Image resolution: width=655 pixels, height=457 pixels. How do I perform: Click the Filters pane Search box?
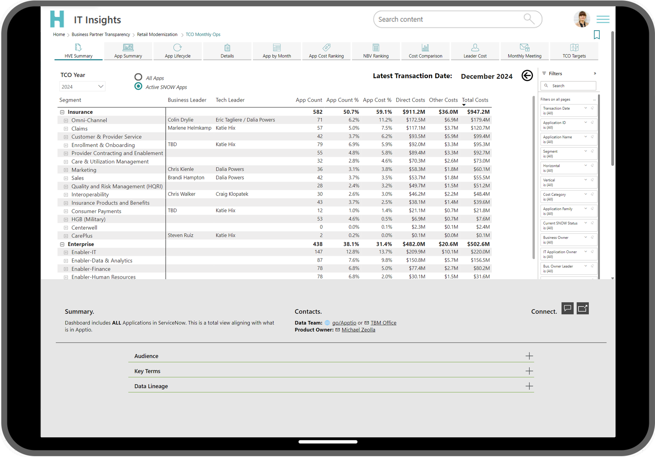(568, 86)
